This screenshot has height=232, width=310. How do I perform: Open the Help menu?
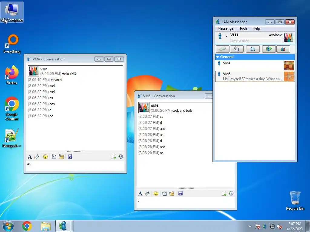coord(256,28)
